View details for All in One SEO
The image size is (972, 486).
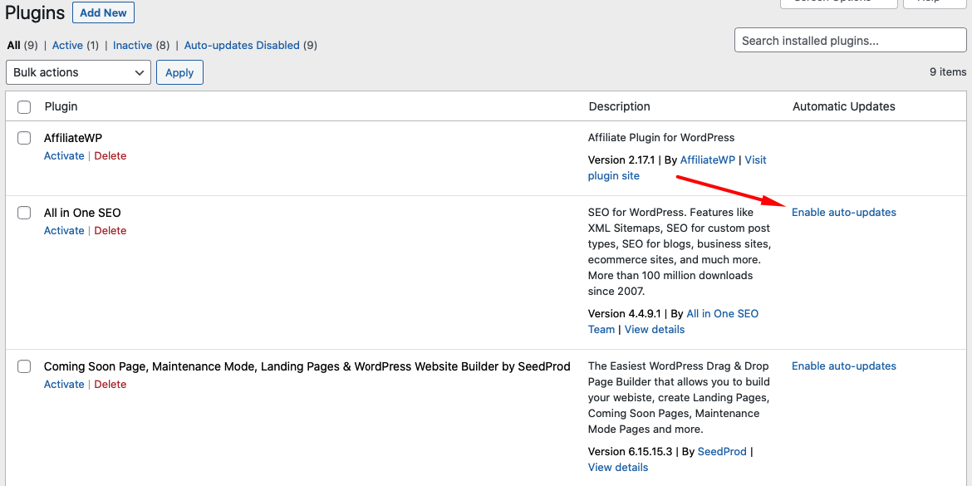click(655, 329)
